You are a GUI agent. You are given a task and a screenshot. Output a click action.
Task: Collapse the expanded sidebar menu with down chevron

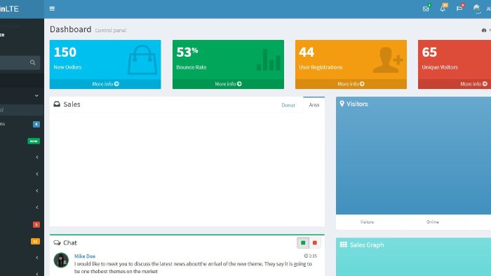(36, 95)
